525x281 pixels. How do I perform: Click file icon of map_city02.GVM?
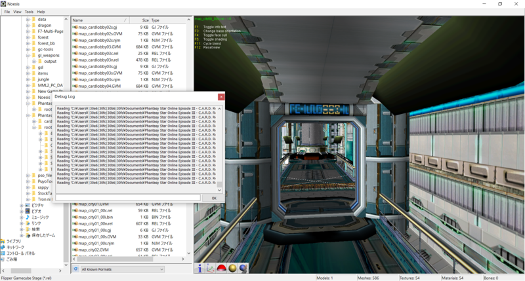click(x=75, y=250)
